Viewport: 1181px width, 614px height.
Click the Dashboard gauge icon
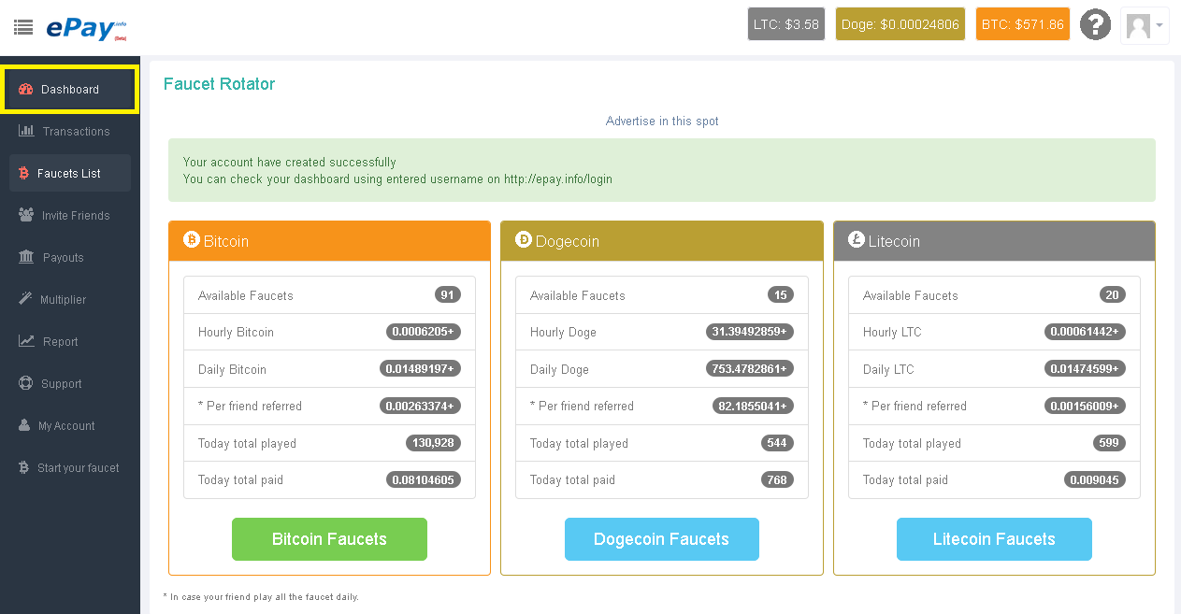tap(26, 90)
